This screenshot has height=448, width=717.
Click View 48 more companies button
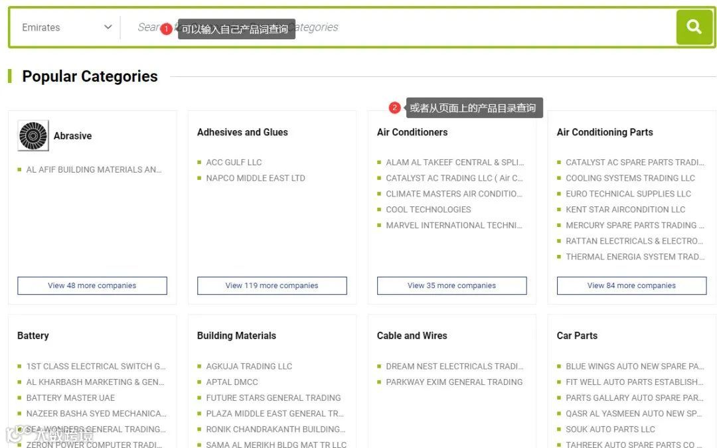92,285
